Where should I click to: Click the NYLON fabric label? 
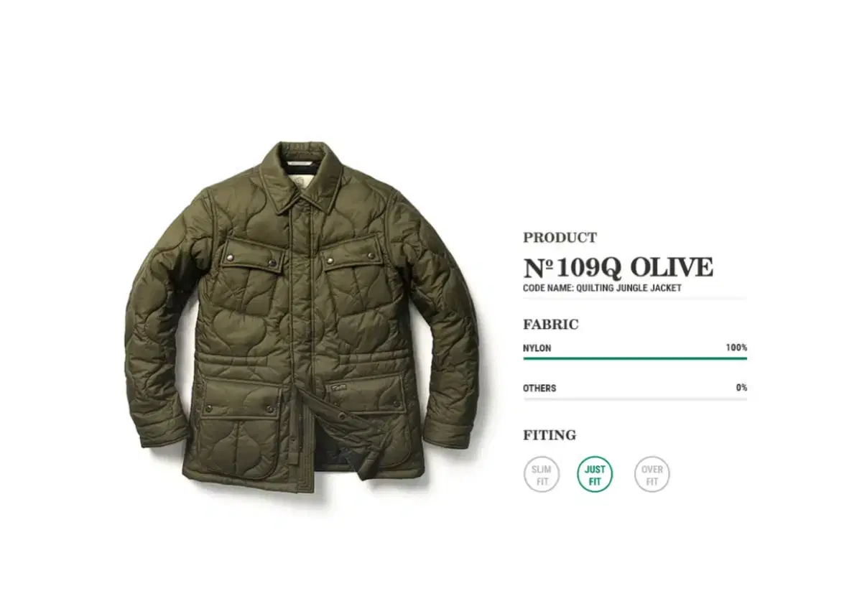[x=537, y=348]
